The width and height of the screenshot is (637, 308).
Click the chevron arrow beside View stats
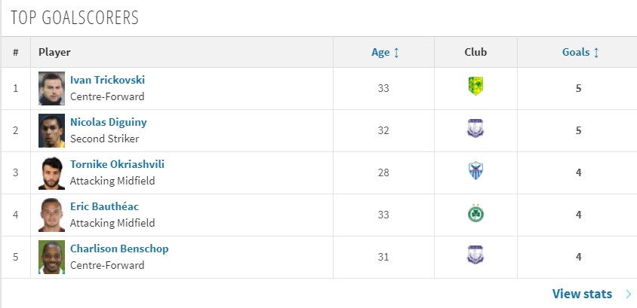point(629,294)
